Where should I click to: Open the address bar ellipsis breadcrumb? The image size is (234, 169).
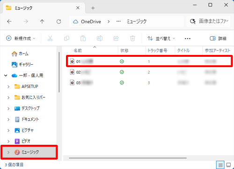click(118, 21)
